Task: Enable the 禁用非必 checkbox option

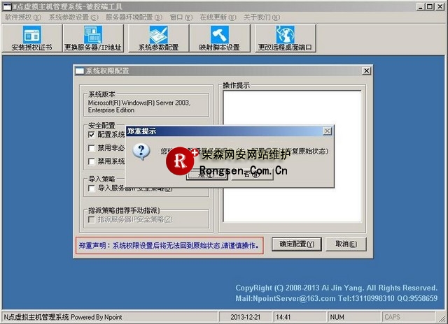Action: [x=92, y=148]
